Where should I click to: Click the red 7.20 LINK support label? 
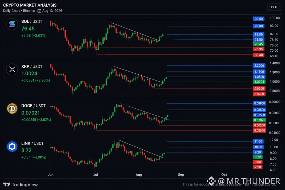click(257, 167)
